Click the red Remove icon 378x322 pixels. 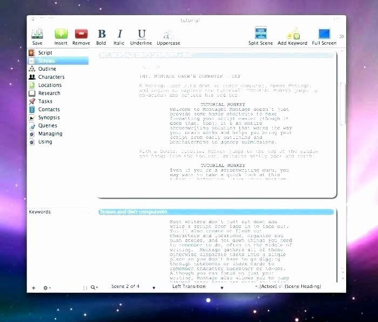81,36
